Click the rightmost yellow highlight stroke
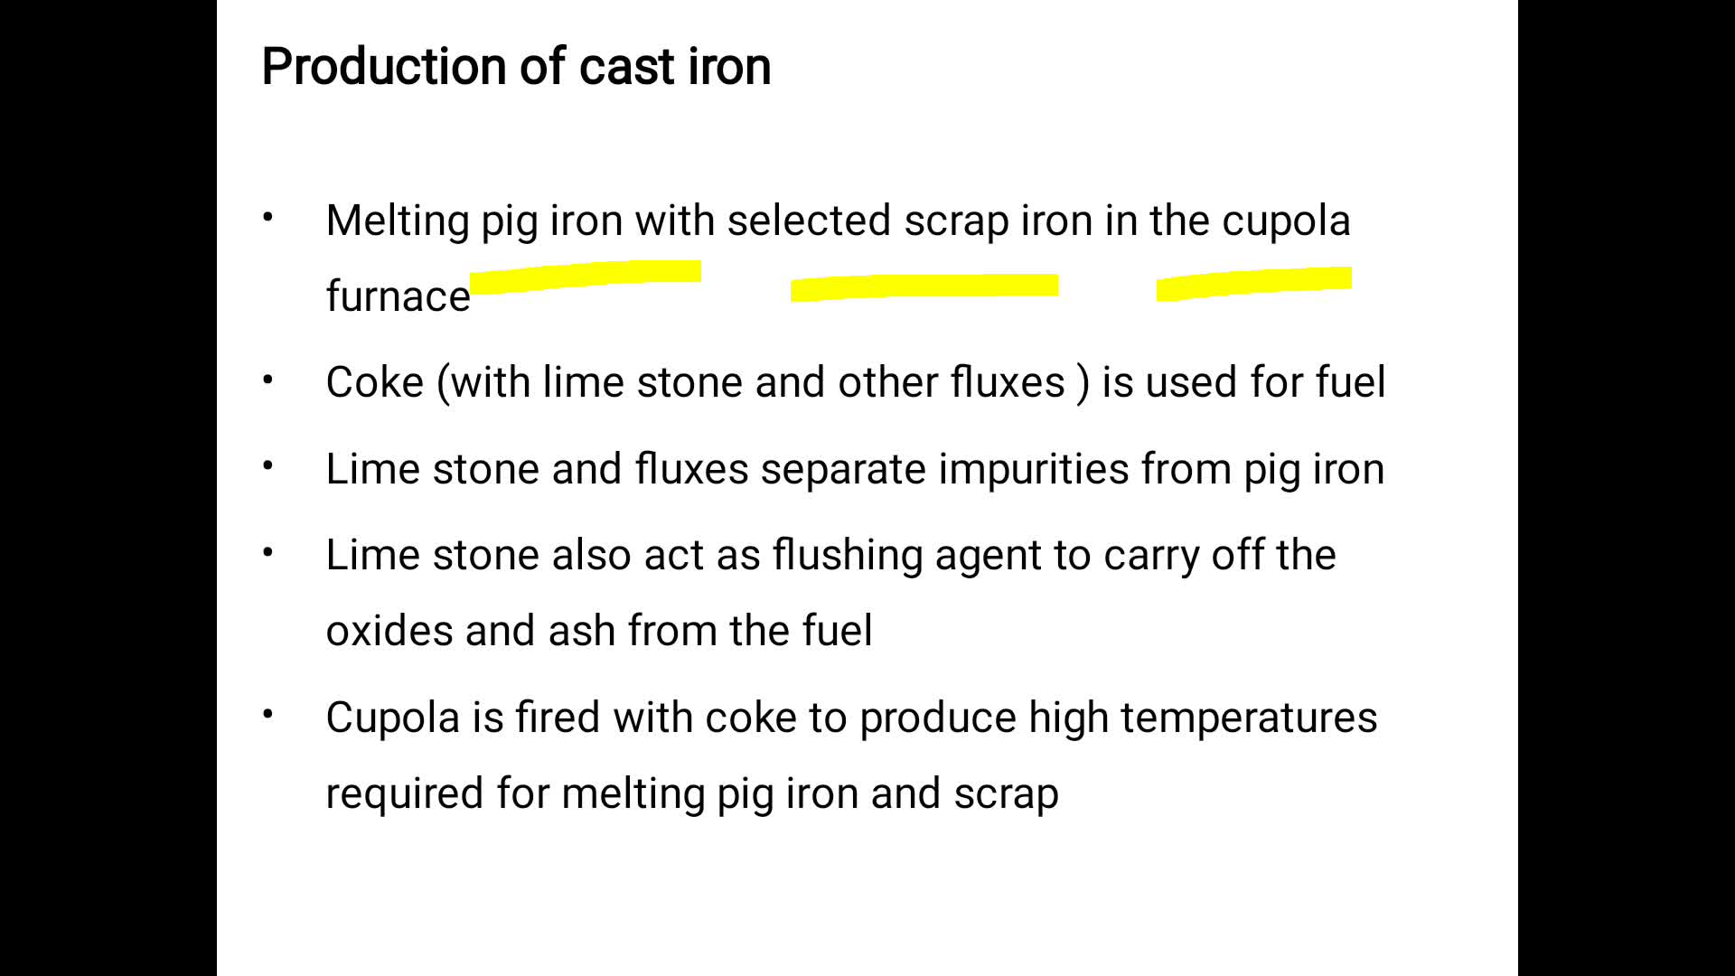Image resolution: width=1735 pixels, height=976 pixels. [1254, 283]
